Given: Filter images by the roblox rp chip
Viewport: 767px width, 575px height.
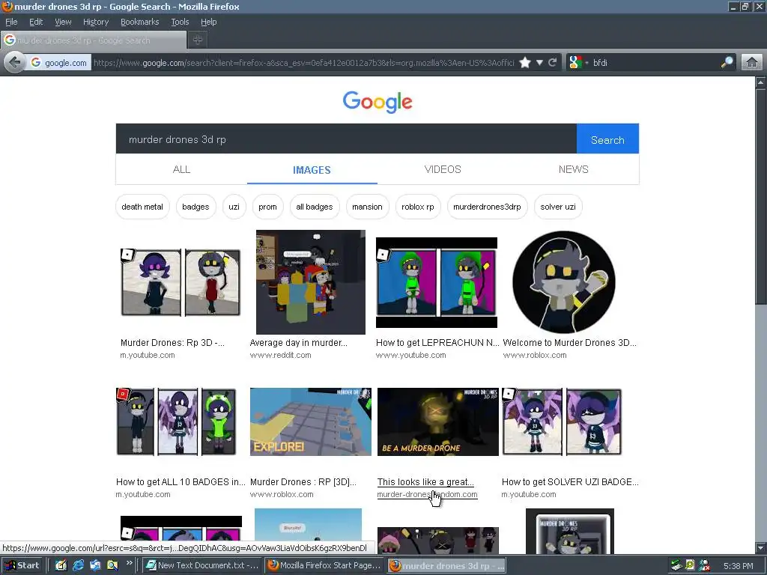Looking at the screenshot, I should click(x=418, y=207).
